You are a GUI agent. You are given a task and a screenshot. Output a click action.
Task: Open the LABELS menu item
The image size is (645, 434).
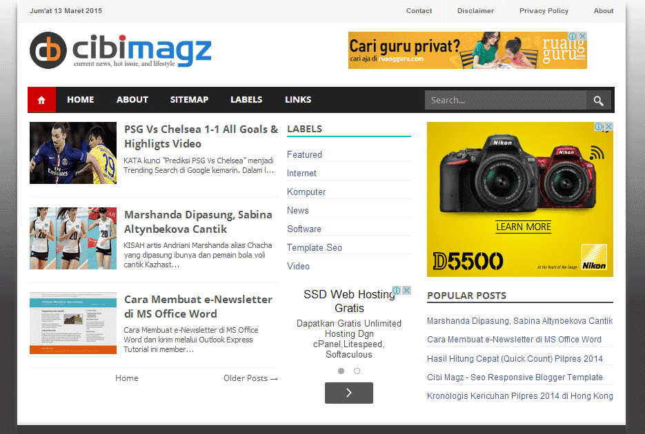pos(246,100)
